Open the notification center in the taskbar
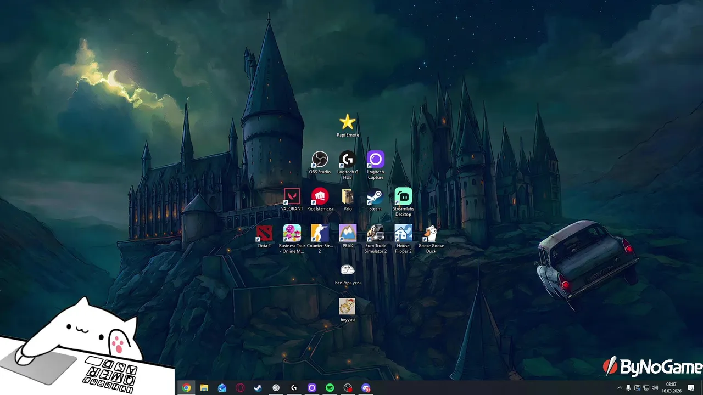 pos(691,388)
